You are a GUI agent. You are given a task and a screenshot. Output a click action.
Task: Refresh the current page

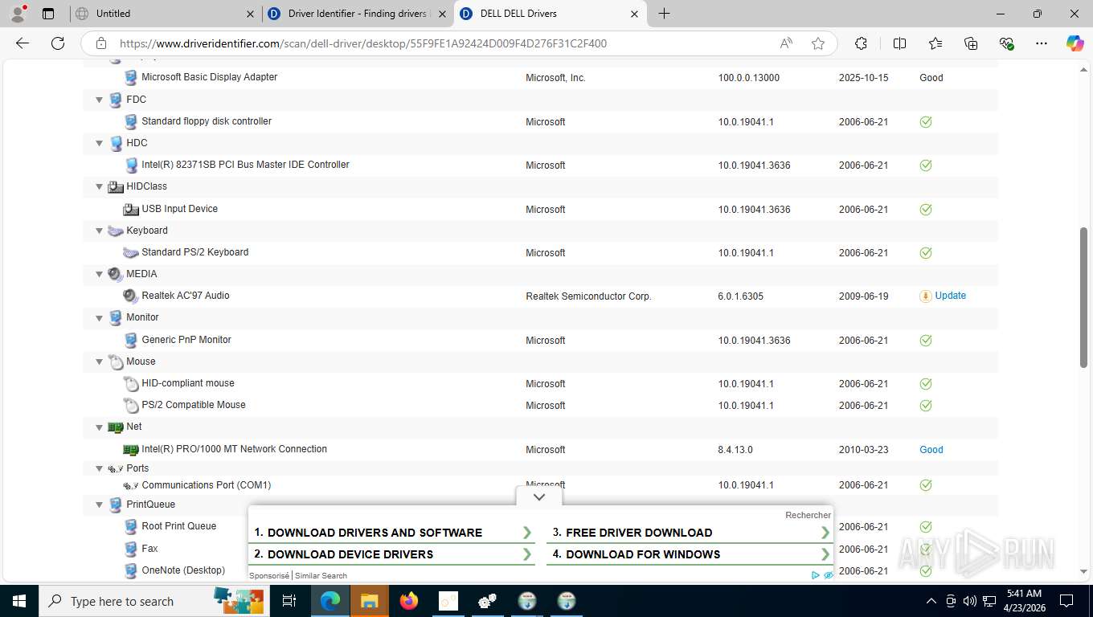[x=57, y=43]
